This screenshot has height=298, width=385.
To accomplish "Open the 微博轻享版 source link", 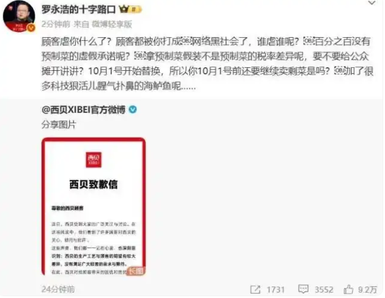I will pyautogui.click(x=112, y=24).
